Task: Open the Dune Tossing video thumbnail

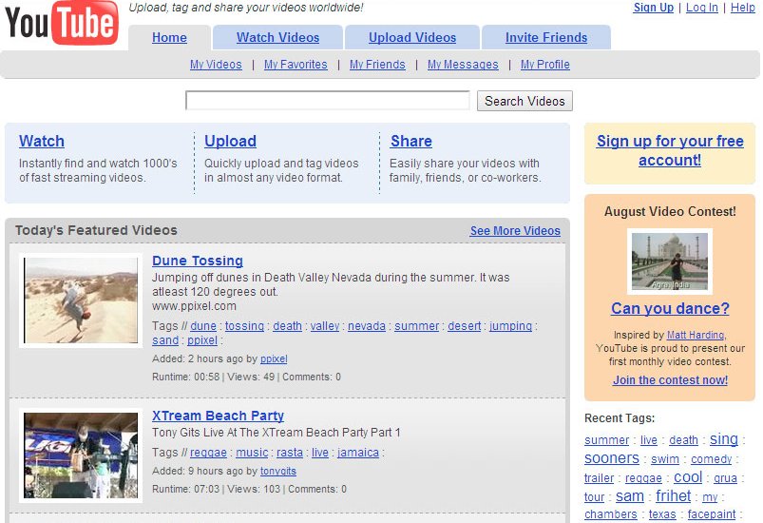Action: coord(81,300)
